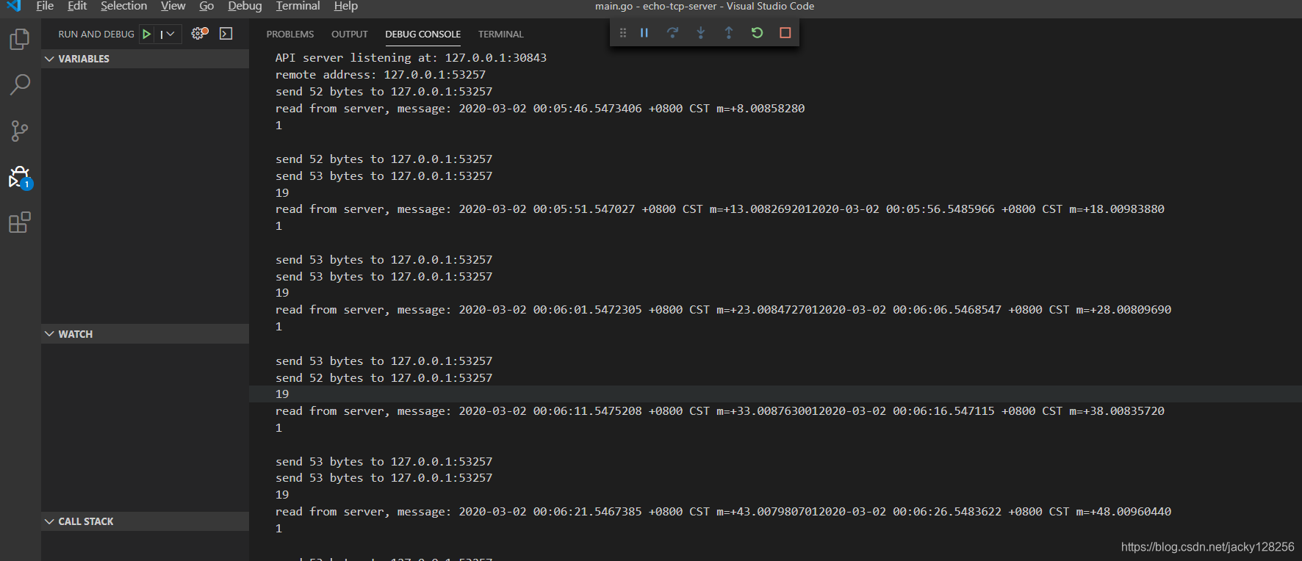Screen dimensions: 1302x561
Task: Stop the debug session
Action: (785, 33)
